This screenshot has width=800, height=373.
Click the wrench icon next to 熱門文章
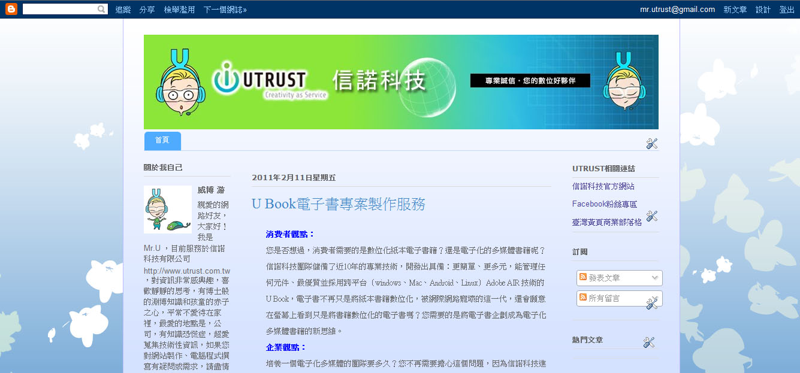tap(648, 342)
